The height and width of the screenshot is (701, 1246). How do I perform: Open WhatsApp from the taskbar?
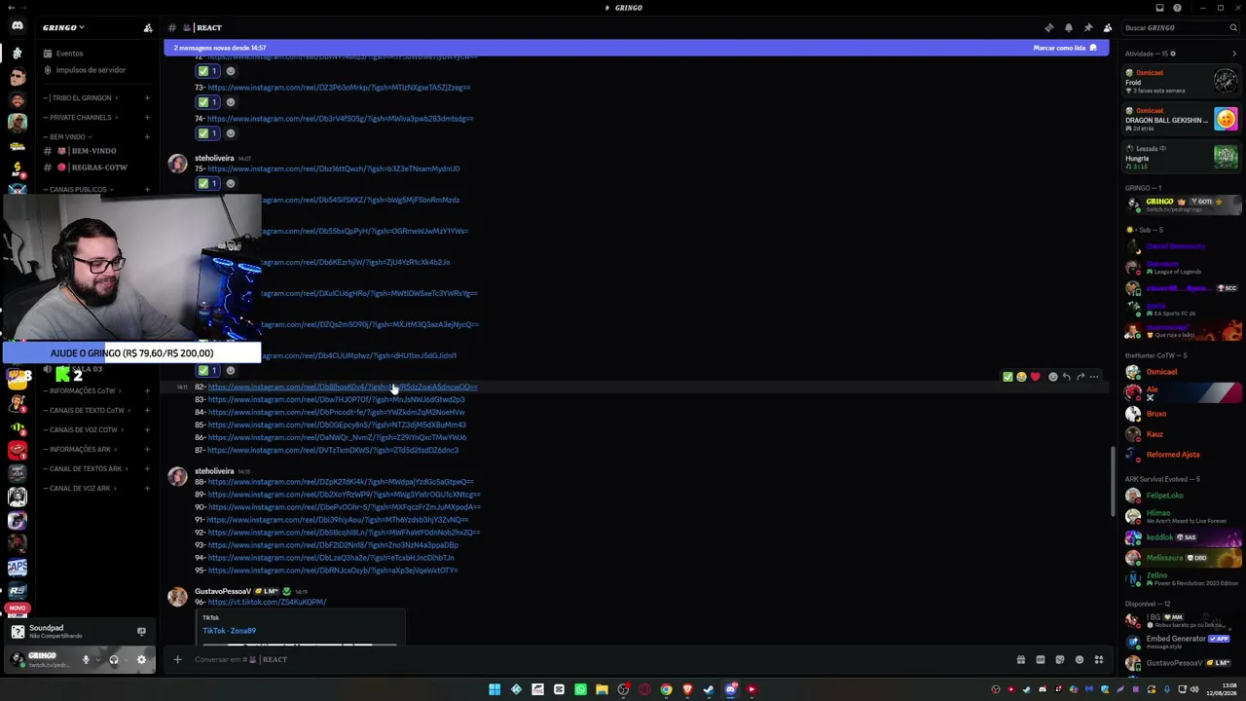580,689
